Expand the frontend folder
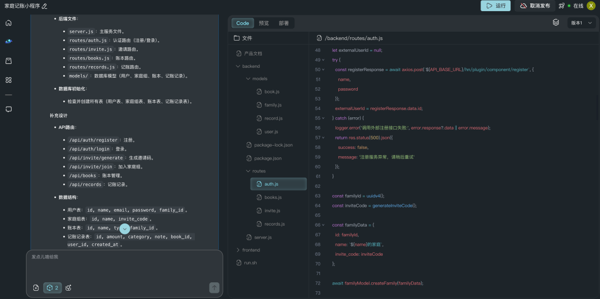This screenshot has width=600, height=299. (x=238, y=250)
